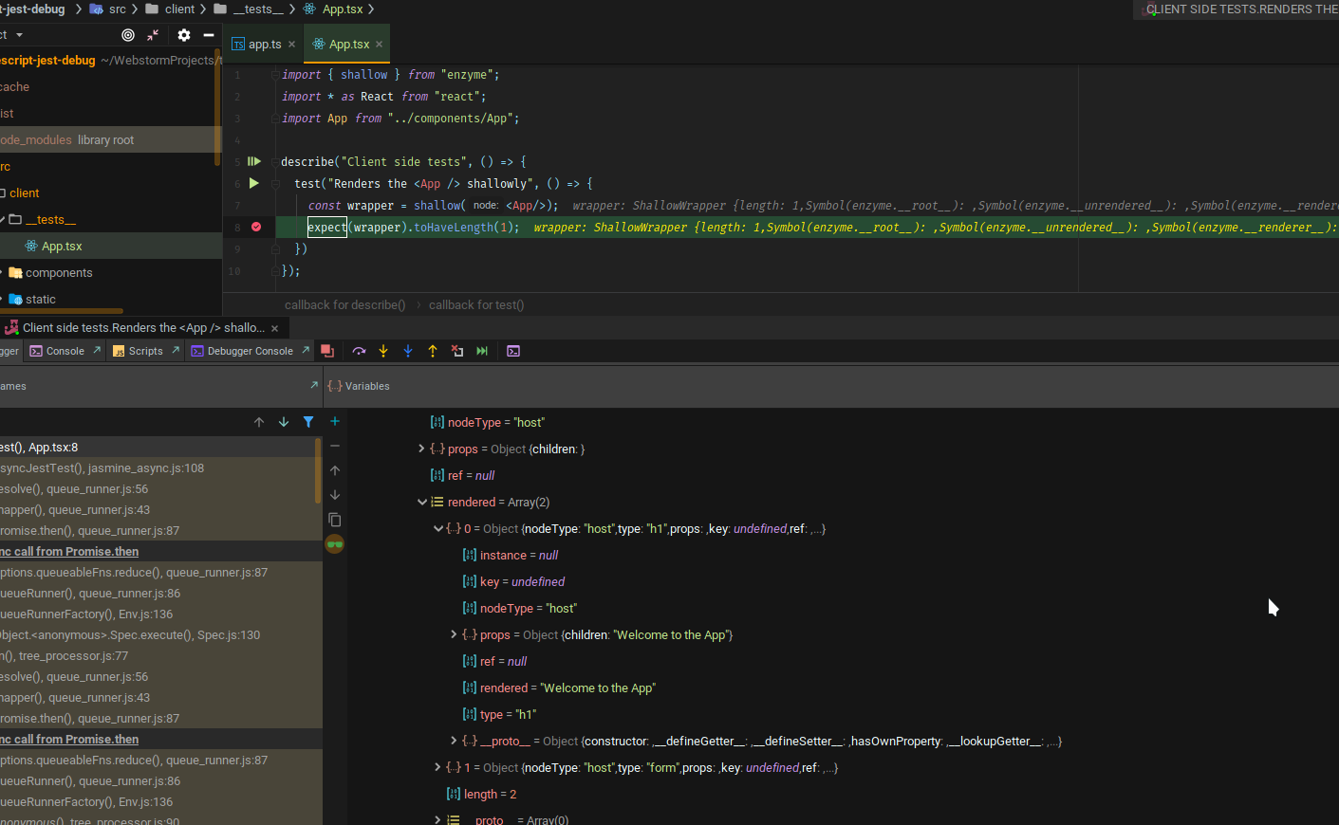
Task: Click the Step Into yellow arrow icon
Action: click(x=383, y=351)
